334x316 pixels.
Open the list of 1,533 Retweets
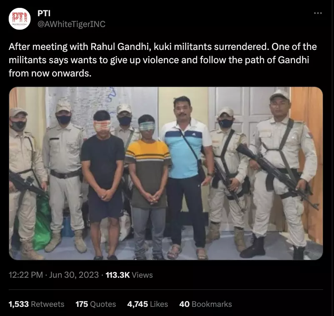click(x=36, y=304)
